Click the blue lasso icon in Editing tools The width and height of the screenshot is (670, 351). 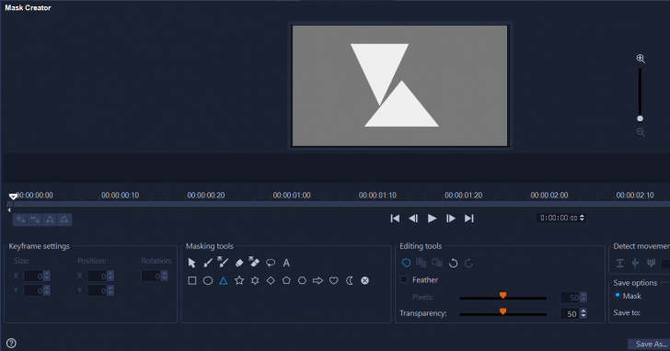pos(406,263)
